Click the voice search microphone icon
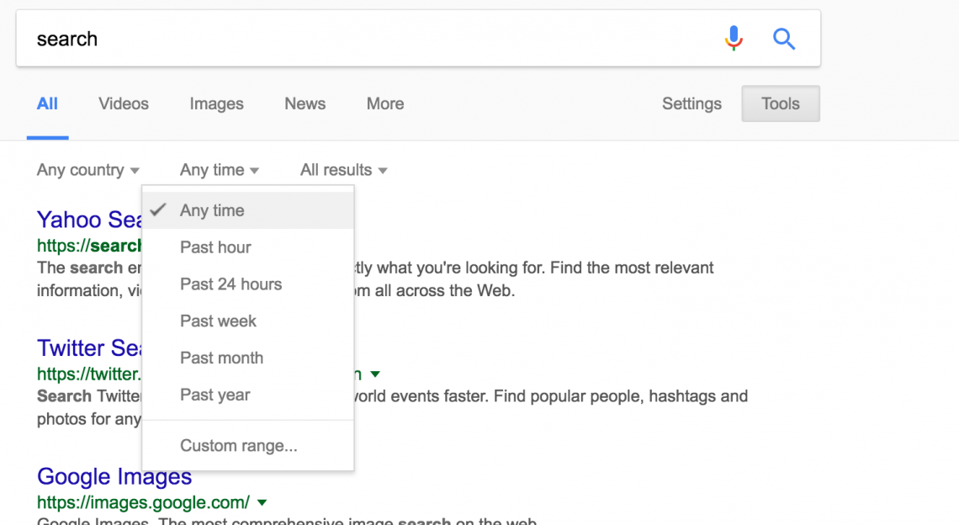959x525 pixels. [733, 38]
